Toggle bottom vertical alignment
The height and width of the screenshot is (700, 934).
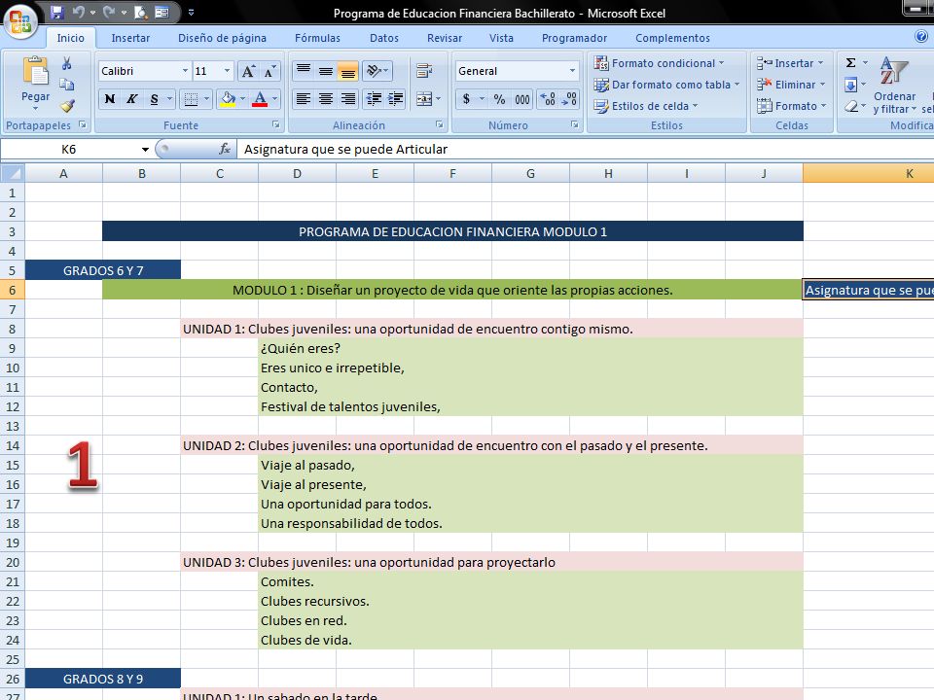(x=348, y=71)
